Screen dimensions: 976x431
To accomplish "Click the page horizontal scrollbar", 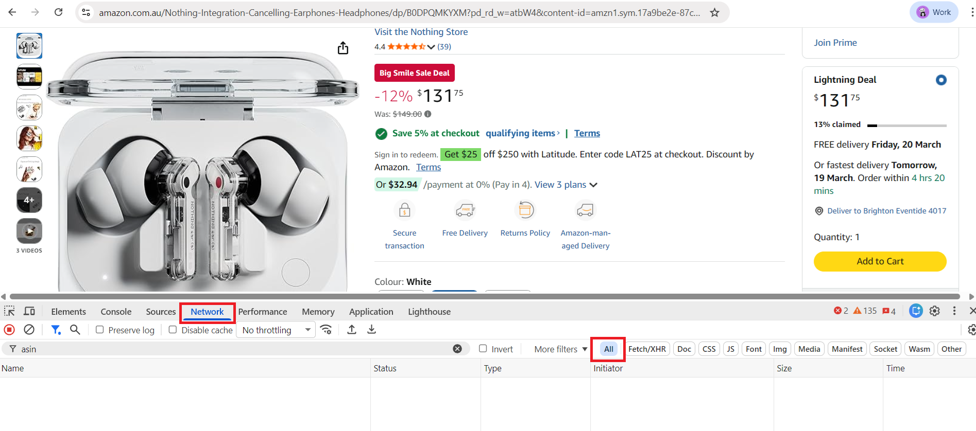I will point(485,297).
